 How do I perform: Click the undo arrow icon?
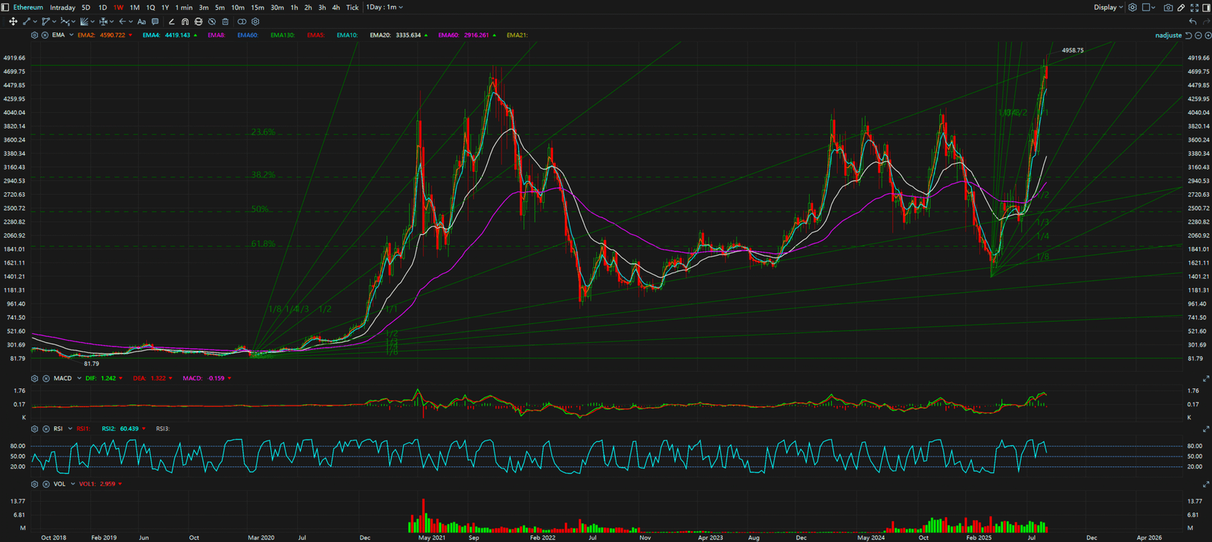[x=1193, y=22]
